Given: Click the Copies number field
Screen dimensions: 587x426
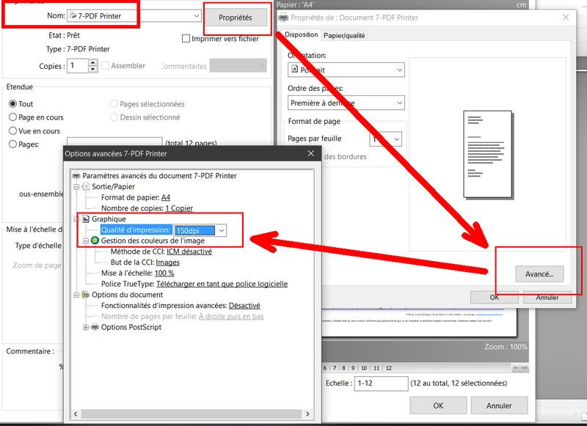Looking at the screenshot, I should point(78,66).
